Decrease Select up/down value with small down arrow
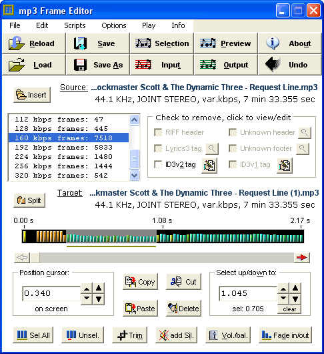 [283, 299]
